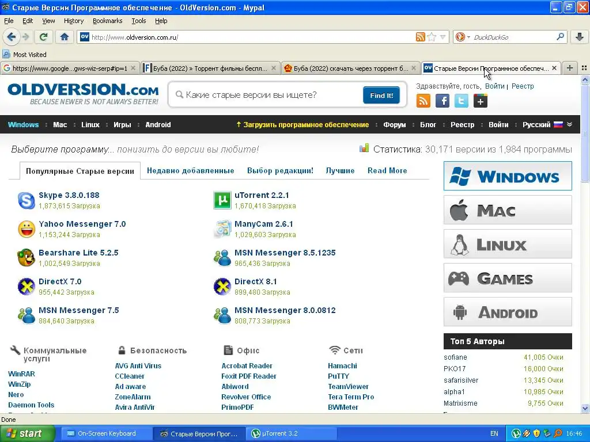Click the EN language indicator in taskbar
Screen dimensions: 590x442
[x=494, y=433]
